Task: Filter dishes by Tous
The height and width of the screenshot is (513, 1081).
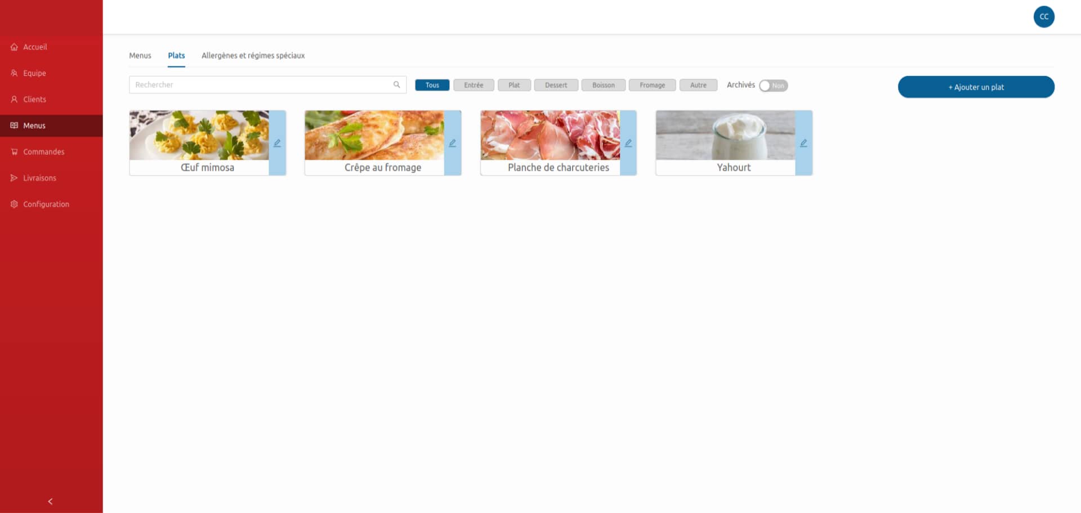Action: [432, 85]
